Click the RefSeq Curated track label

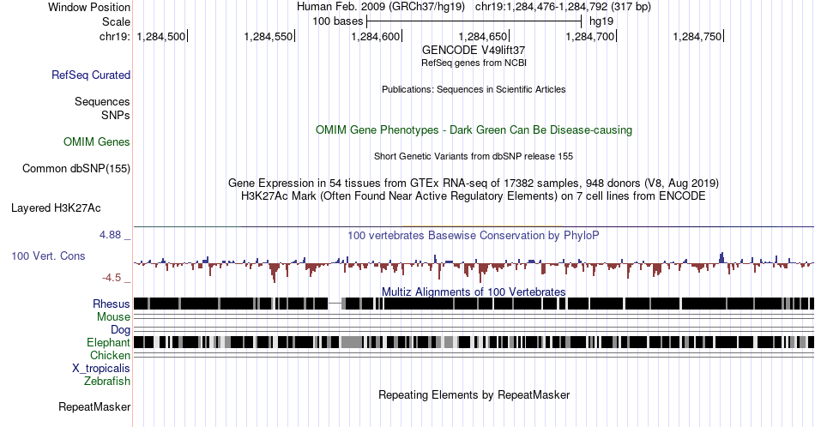[91, 75]
